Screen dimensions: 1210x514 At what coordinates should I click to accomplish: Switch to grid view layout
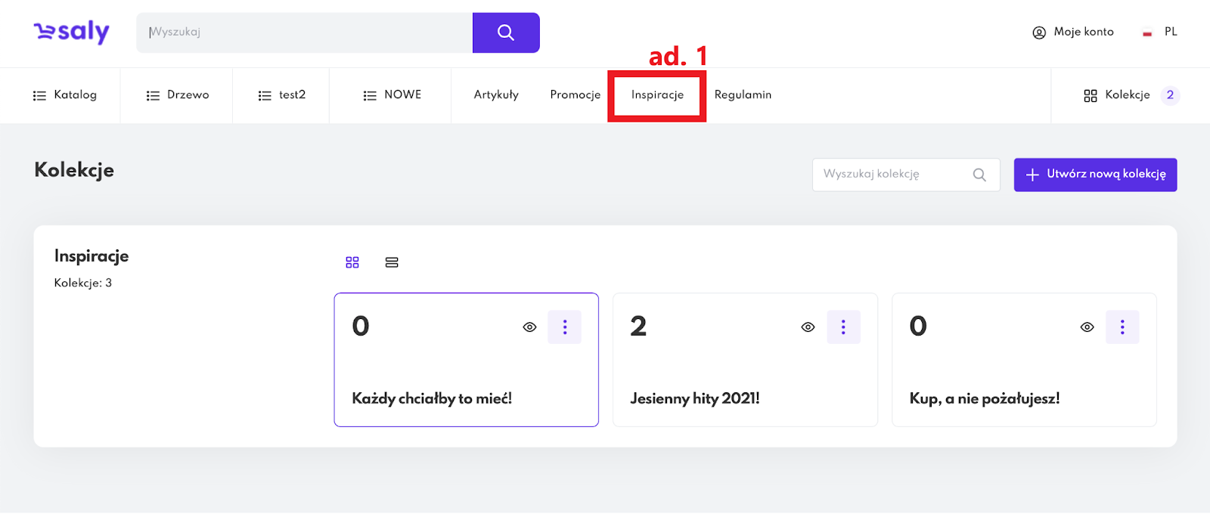(x=352, y=262)
